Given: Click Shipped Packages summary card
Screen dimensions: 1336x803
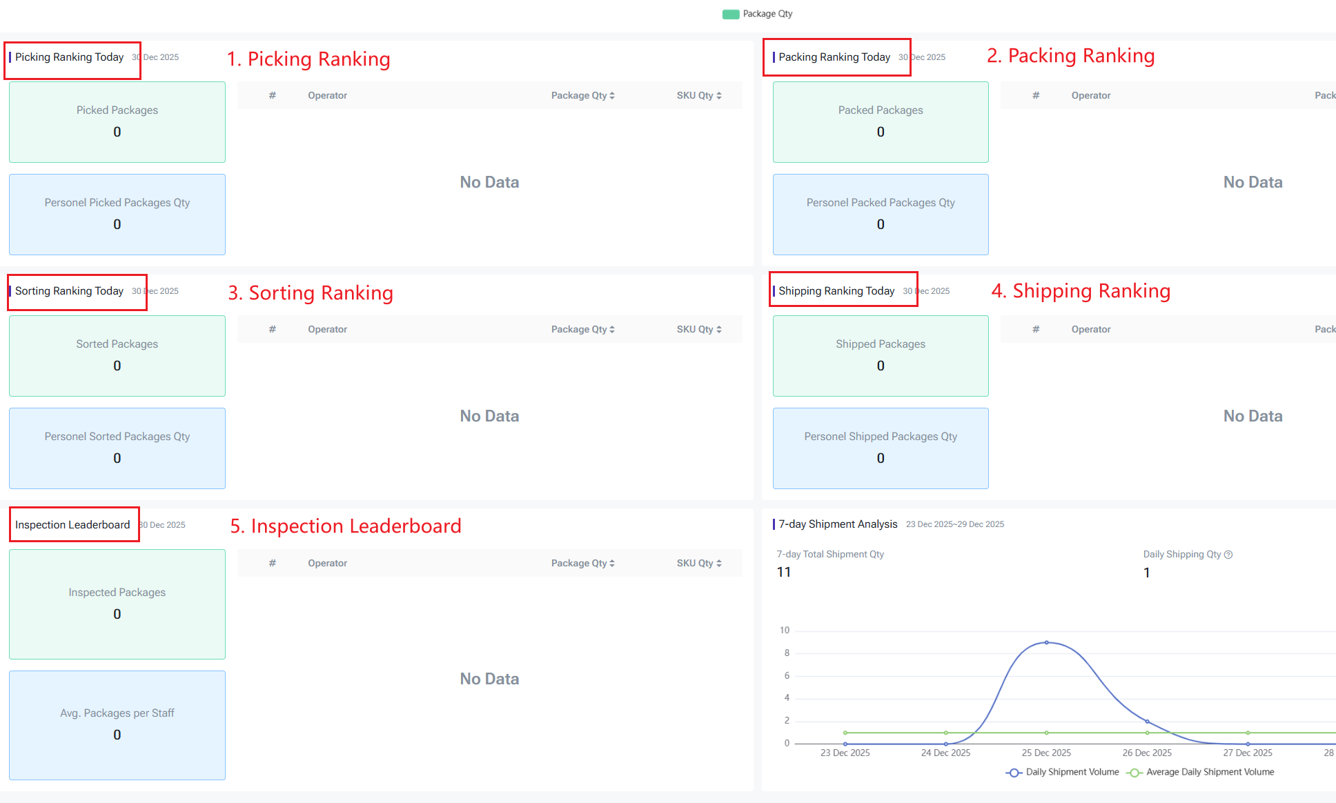Looking at the screenshot, I should tap(881, 356).
